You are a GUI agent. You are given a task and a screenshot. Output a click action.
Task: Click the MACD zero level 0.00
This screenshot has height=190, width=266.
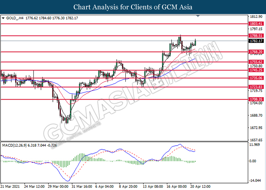click(253, 161)
